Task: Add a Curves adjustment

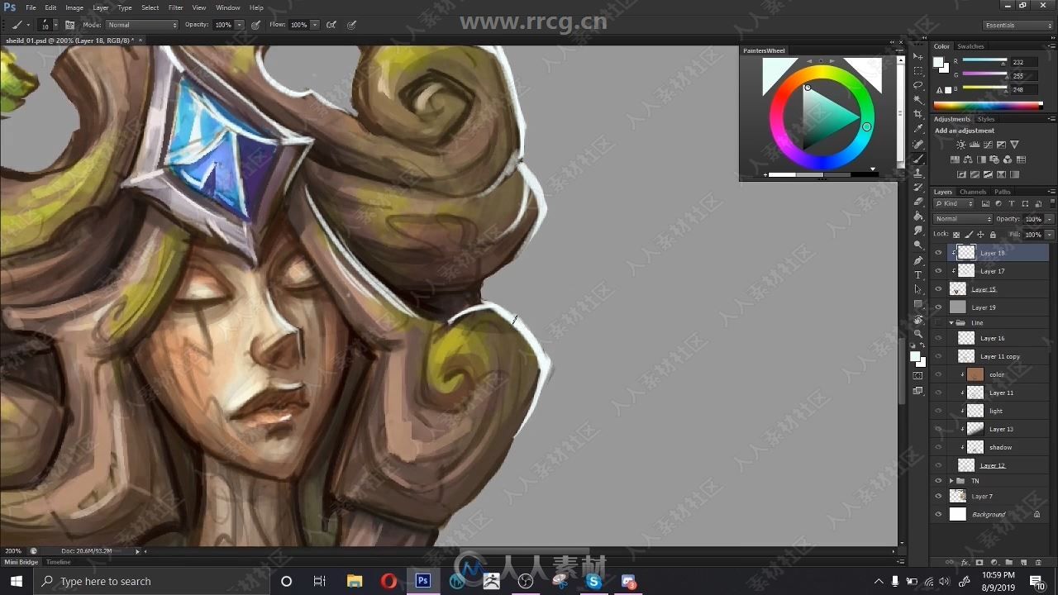Action: click(x=988, y=145)
